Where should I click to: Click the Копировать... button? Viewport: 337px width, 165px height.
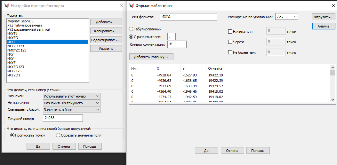106,31
